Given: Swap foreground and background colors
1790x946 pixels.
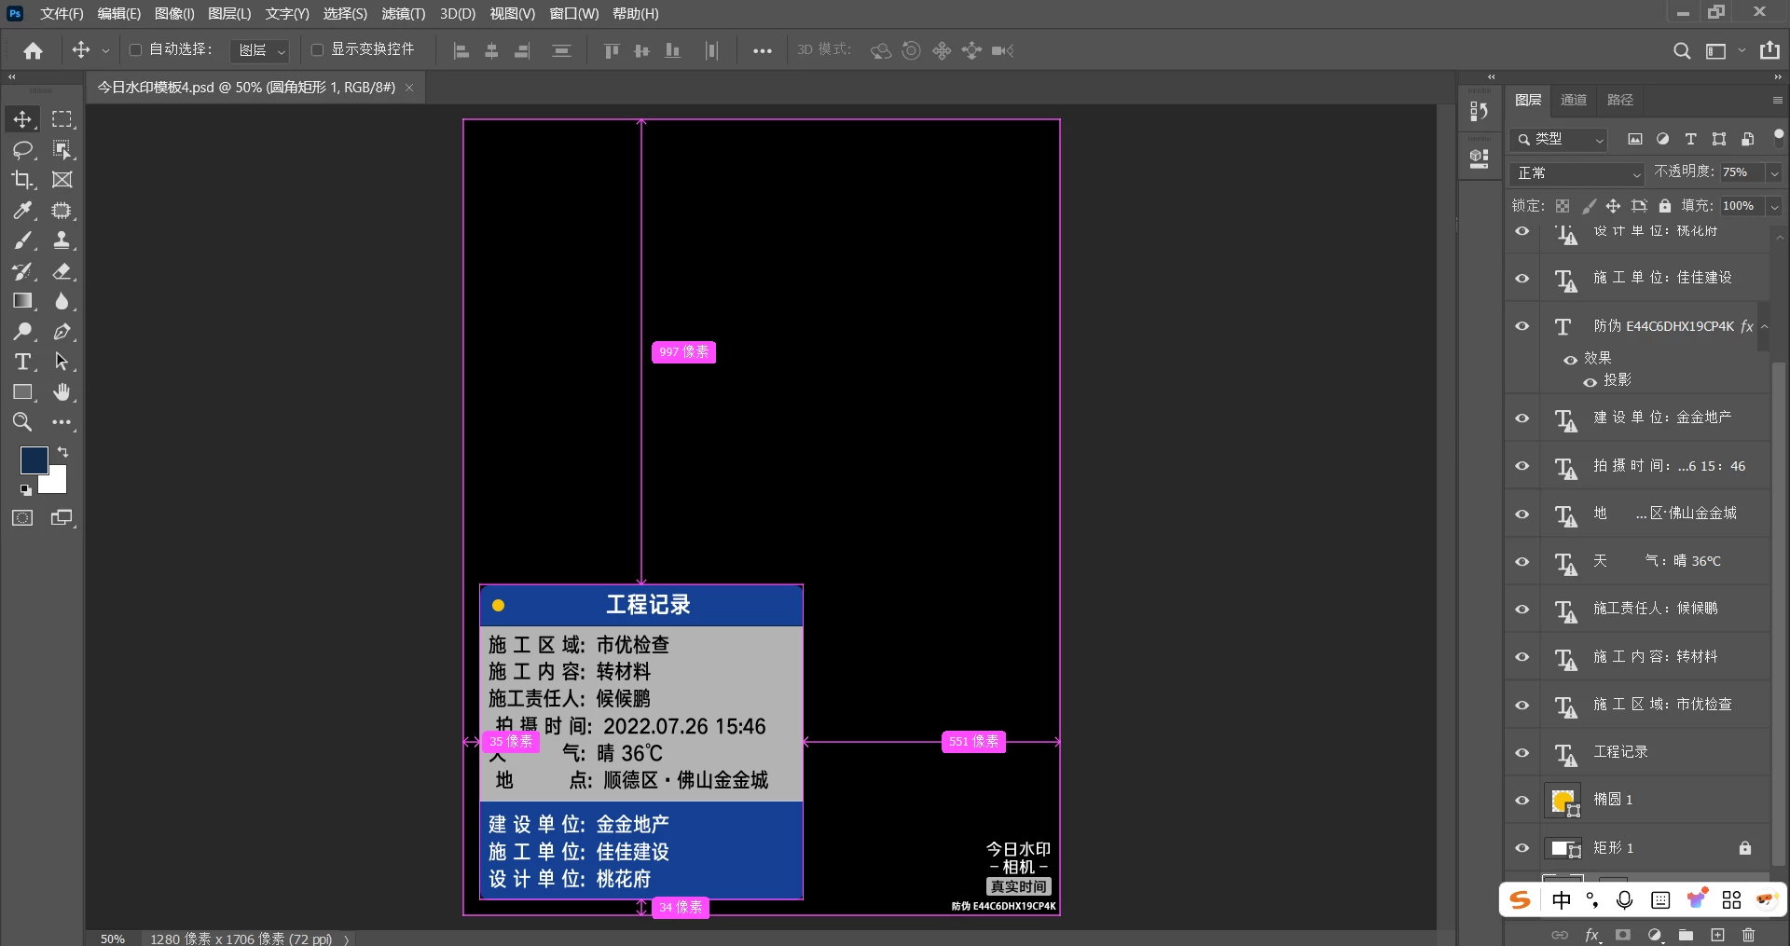Looking at the screenshot, I should pos(62,452).
